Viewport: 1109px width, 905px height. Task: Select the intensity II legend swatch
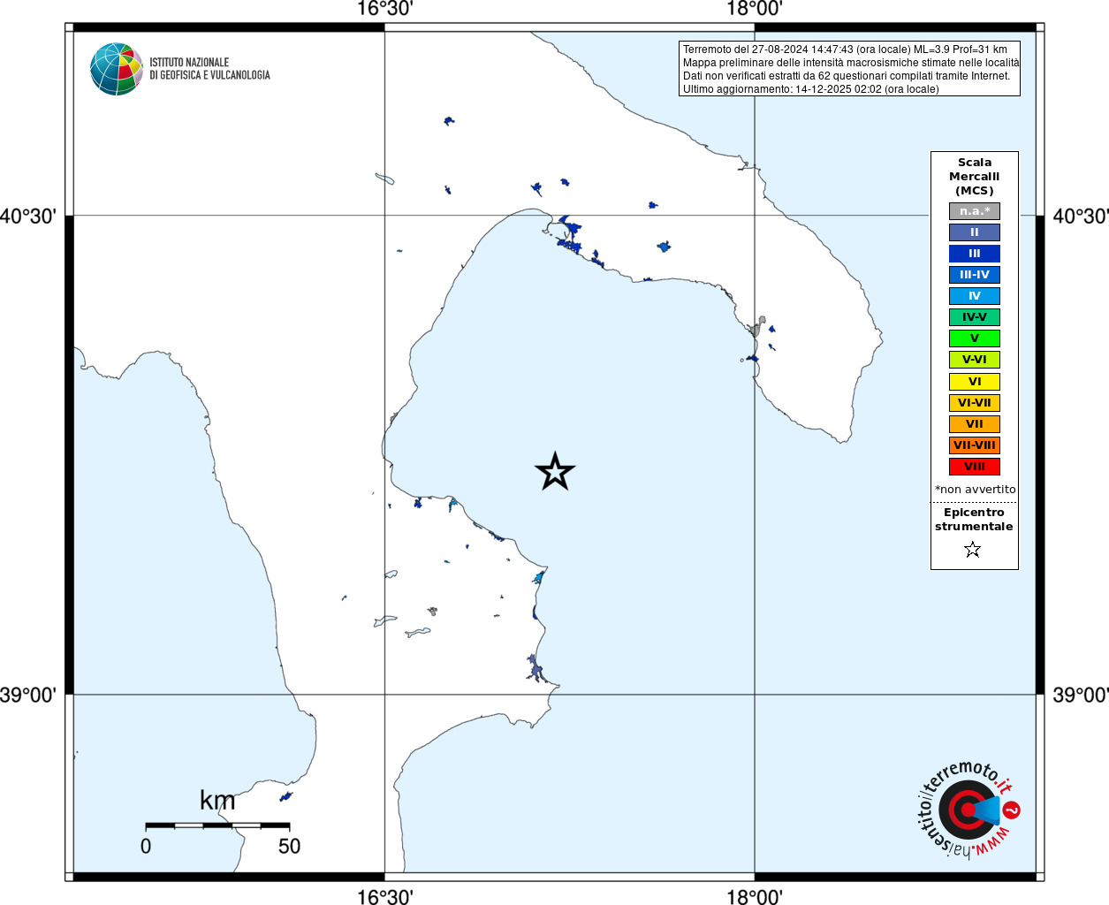click(x=975, y=232)
